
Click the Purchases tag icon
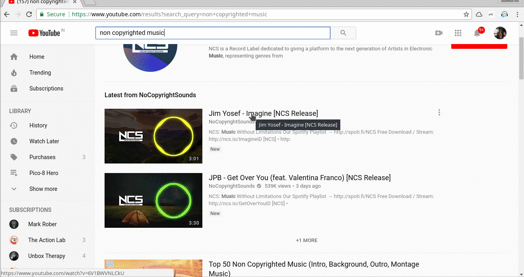14,157
